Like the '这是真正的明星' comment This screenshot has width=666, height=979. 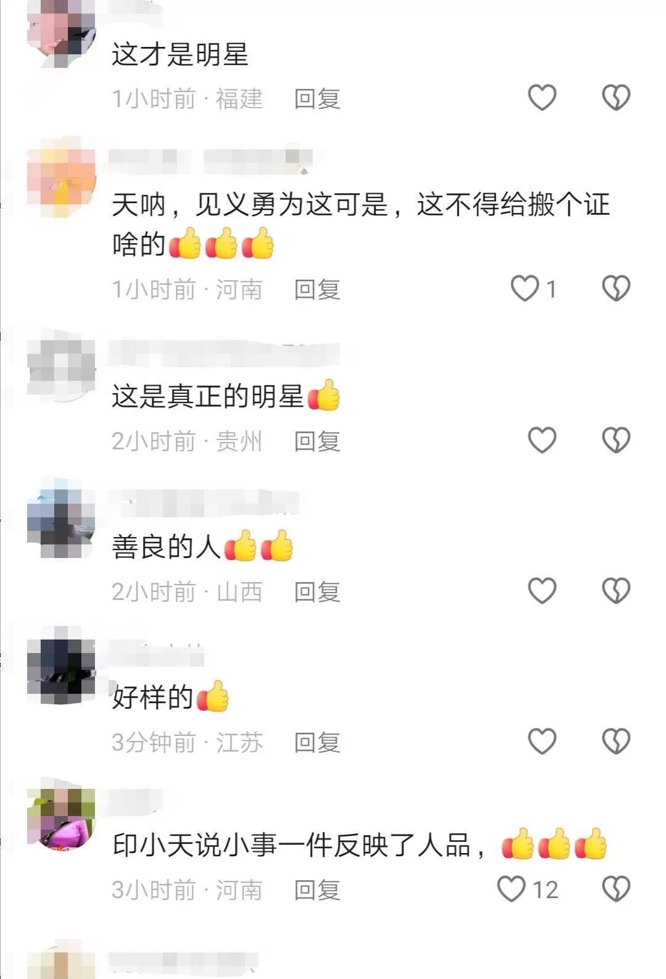tap(542, 440)
